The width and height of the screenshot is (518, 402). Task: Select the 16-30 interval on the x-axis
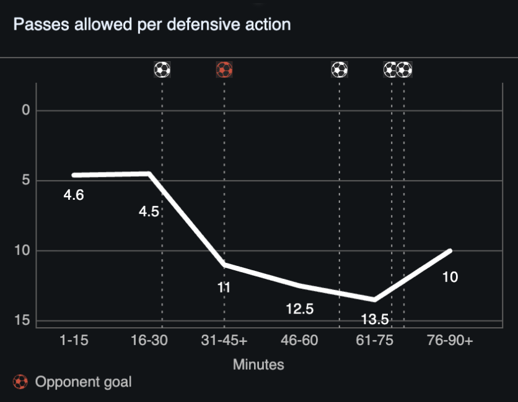[149, 342]
